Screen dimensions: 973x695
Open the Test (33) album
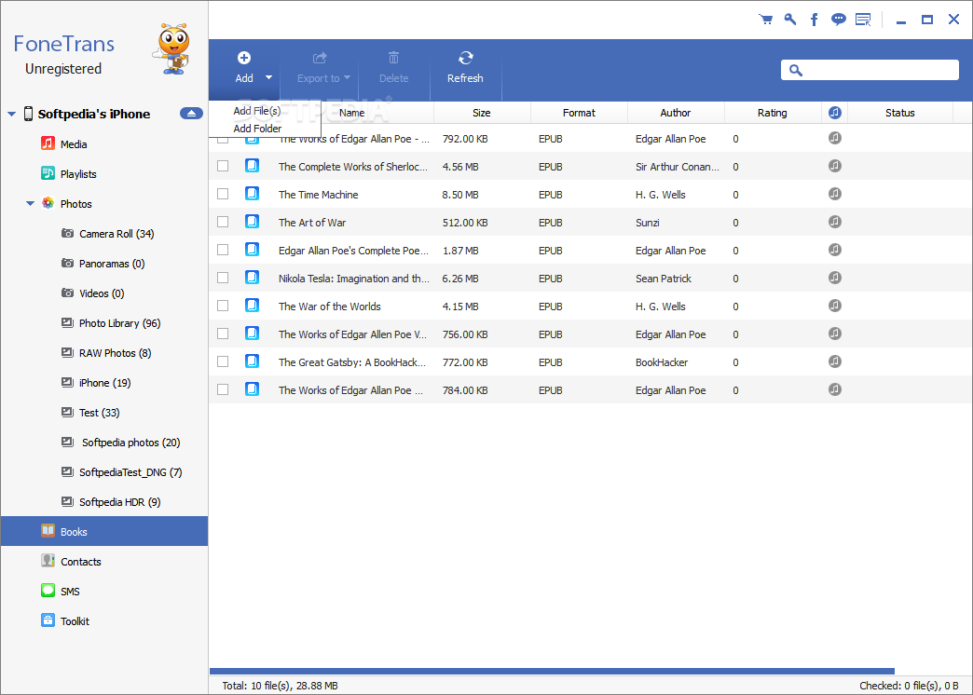point(100,413)
